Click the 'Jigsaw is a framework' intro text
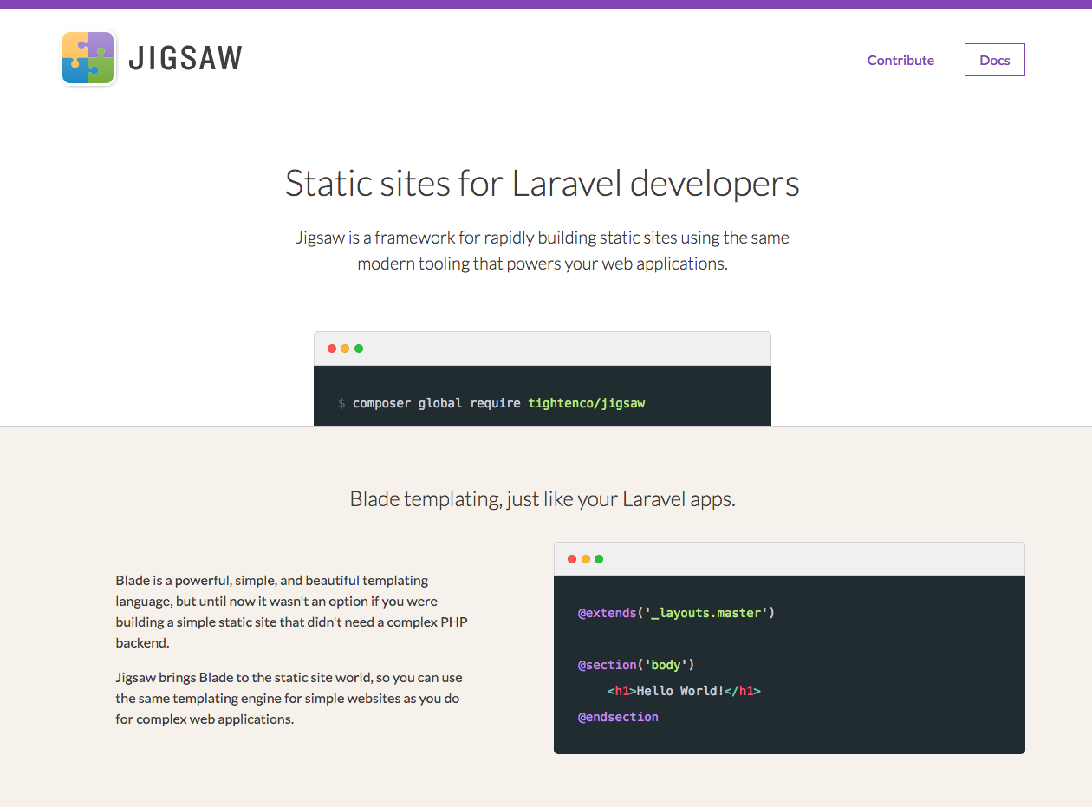1092x807 pixels. 543,251
